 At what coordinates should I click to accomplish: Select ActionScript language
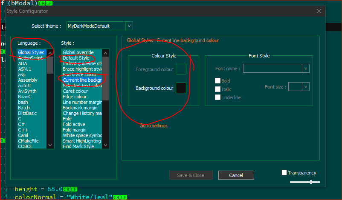pyautogui.click(x=32, y=58)
